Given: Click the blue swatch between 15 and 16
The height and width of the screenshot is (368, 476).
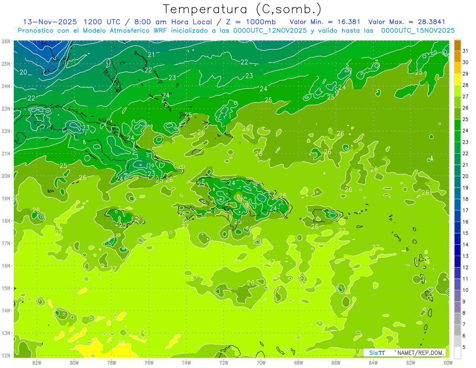Looking at the screenshot, I should (x=457, y=227).
